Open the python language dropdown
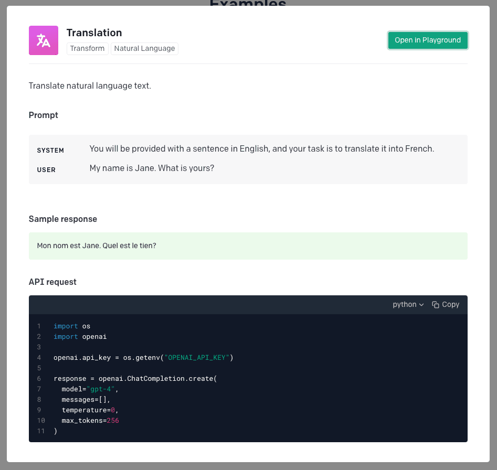Viewport: 497px width, 470px height. point(408,305)
